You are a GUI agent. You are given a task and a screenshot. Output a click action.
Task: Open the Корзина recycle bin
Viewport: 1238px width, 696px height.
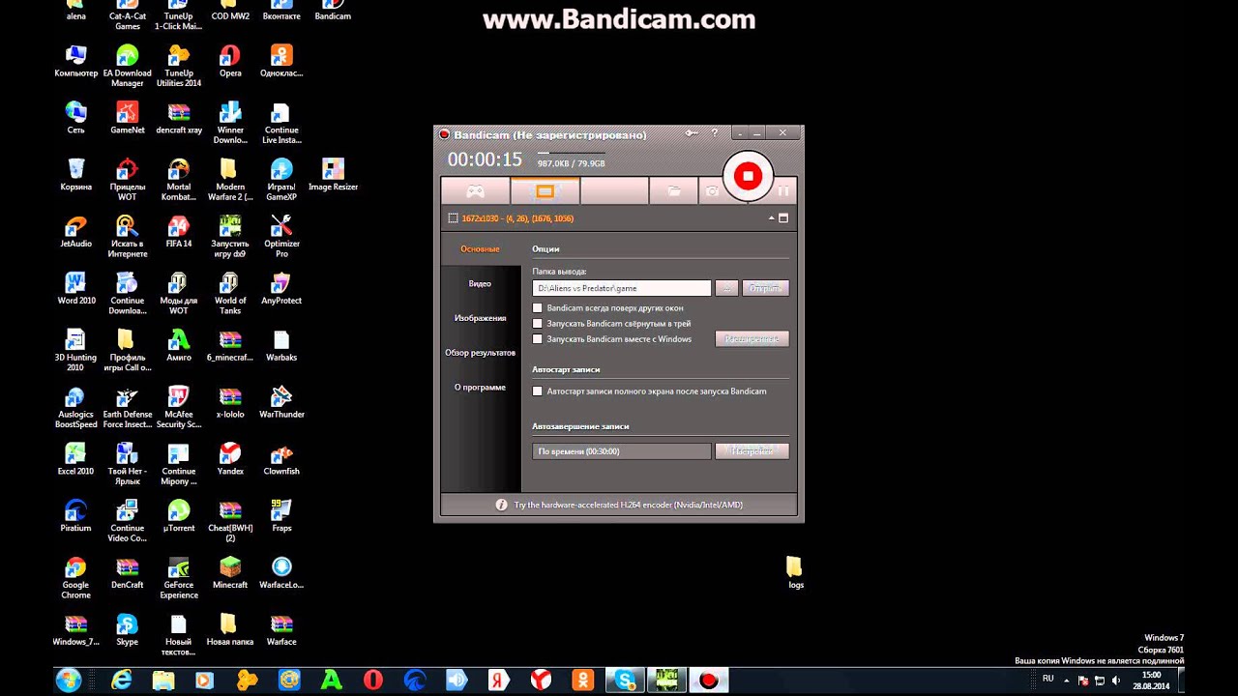[x=75, y=174]
